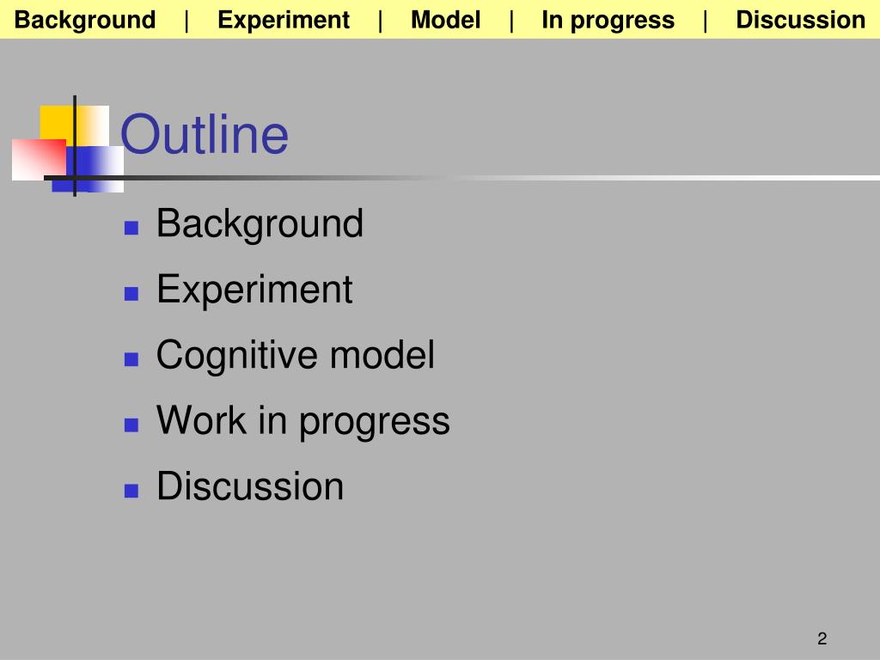Screen dimensions: 880x660
Task: Select the Discussion bullet item in list
Action: (x=250, y=486)
